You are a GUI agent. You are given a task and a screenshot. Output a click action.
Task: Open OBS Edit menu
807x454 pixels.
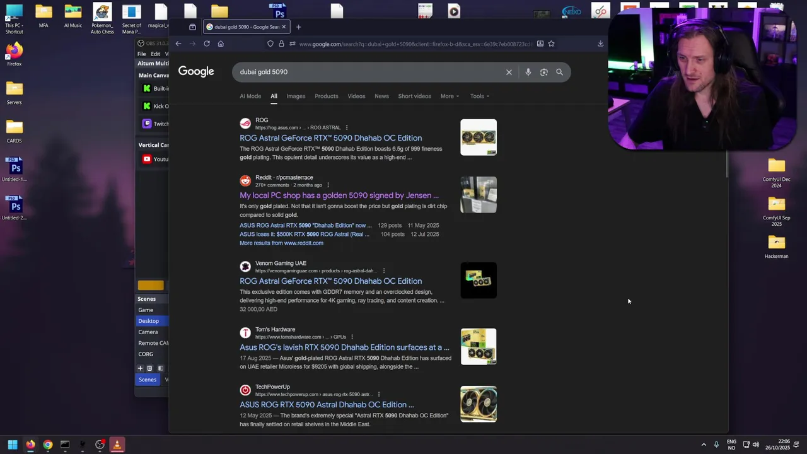pos(155,54)
